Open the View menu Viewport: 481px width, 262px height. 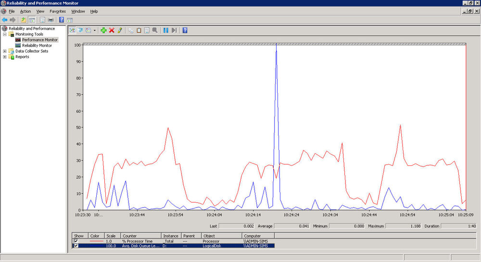[x=40, y=12]
